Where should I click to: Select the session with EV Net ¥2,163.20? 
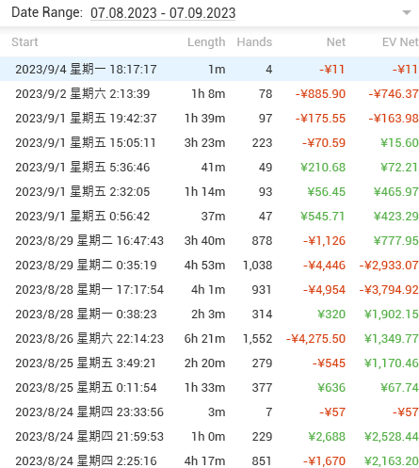pyautogui.click(x=209, y=460)
